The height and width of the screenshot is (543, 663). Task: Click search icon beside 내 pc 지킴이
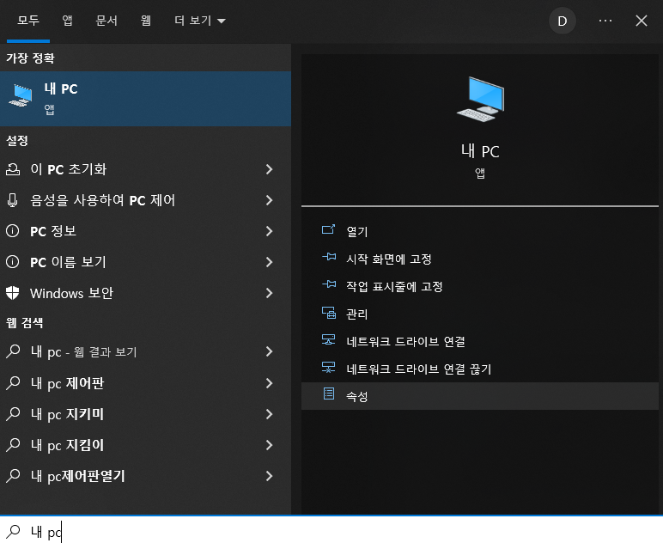click(13, 445)
